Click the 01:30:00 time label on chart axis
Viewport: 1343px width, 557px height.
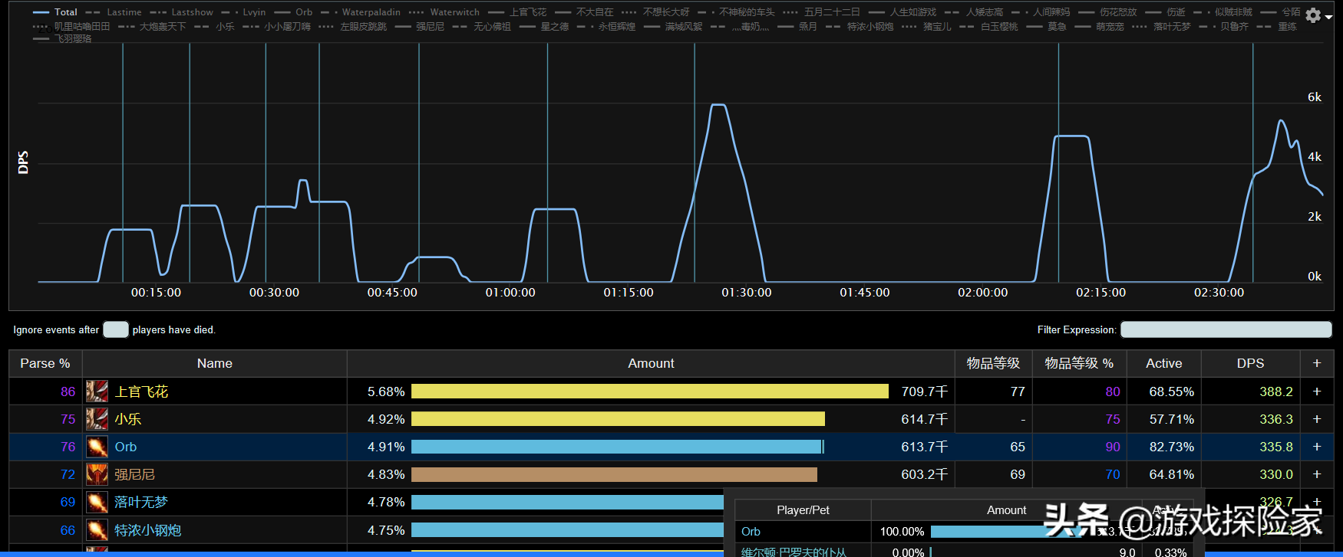(x=747, y=293)
